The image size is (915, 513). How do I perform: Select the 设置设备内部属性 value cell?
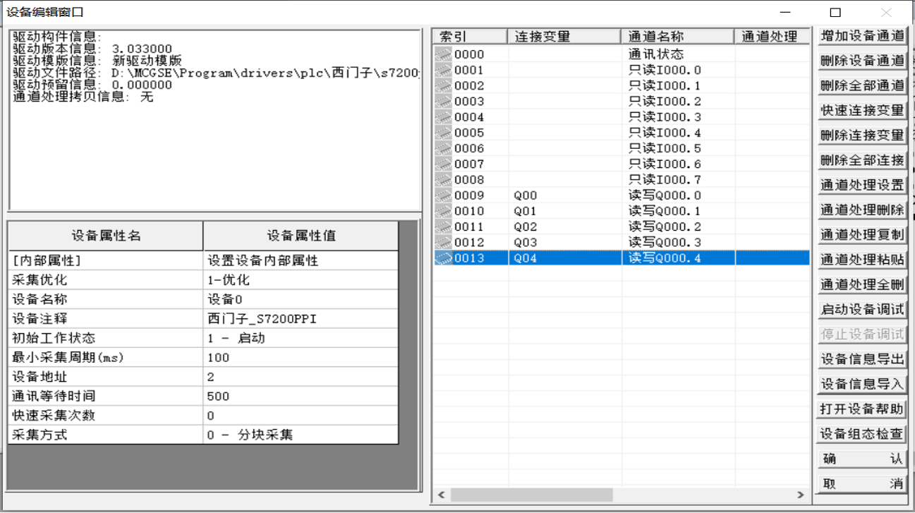(301, 260)
